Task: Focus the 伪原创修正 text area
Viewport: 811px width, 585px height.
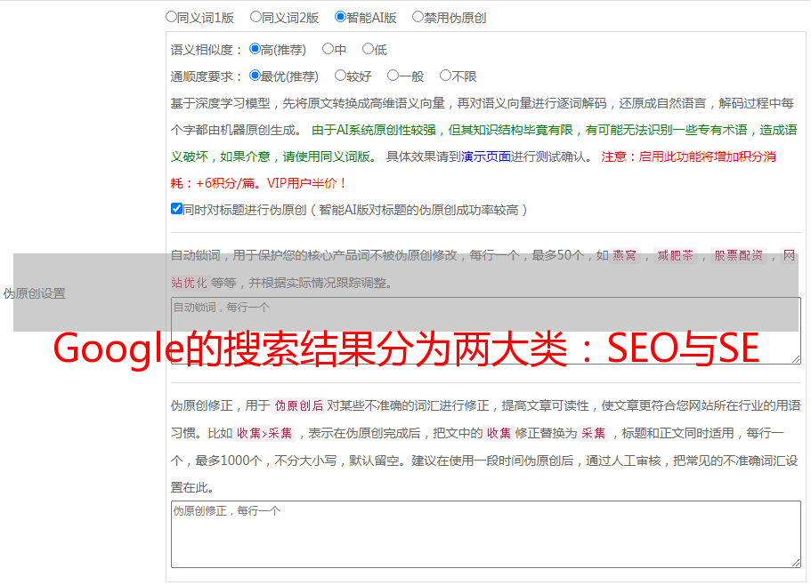Action: coord(486,534)
